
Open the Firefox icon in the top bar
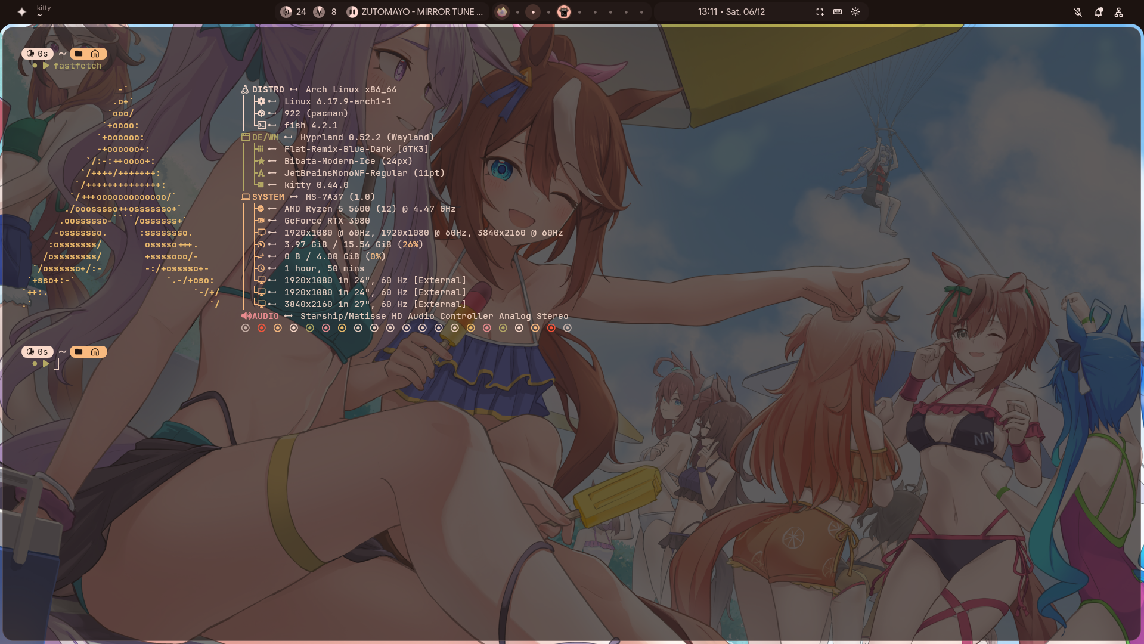point(501,11)
